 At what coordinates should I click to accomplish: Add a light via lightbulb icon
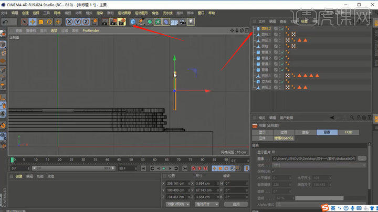191,22
